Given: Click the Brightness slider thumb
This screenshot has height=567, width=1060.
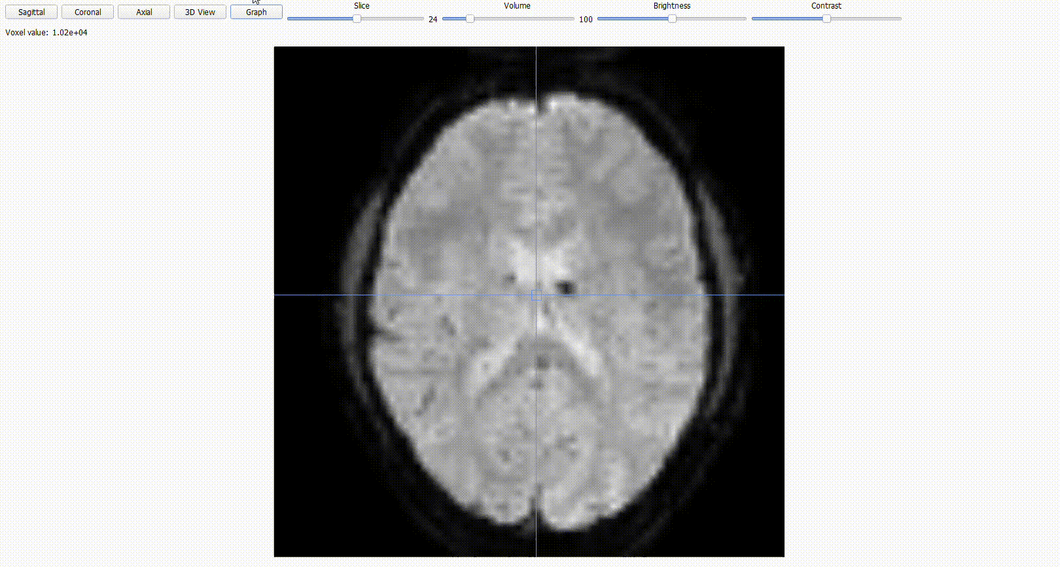Looking at the screenshot, I should click(x=672, y=19).
